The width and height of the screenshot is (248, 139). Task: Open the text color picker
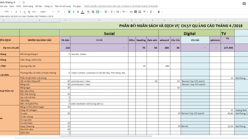[83, 12]
